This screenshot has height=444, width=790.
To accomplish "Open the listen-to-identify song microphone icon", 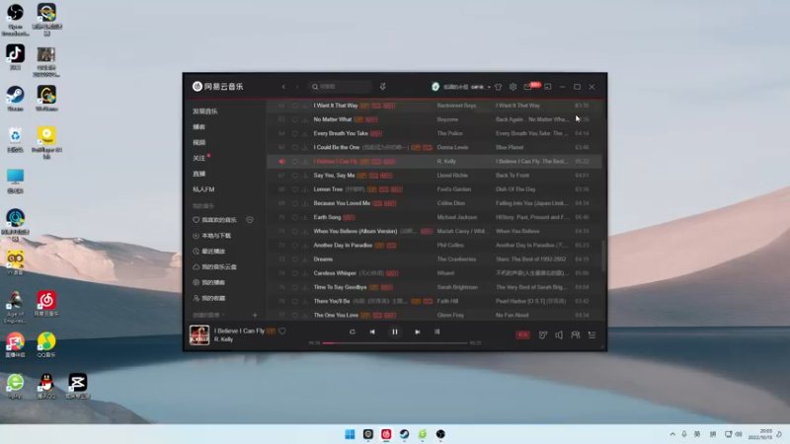I will tap(382, 87).
